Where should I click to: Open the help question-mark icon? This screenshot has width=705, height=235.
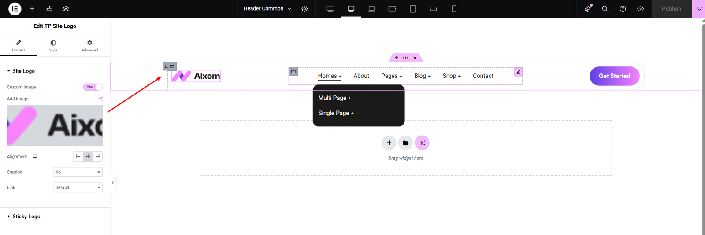(623, 9)
